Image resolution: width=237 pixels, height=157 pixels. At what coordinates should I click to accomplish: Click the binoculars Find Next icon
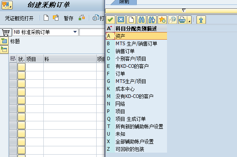coord(152,20)
